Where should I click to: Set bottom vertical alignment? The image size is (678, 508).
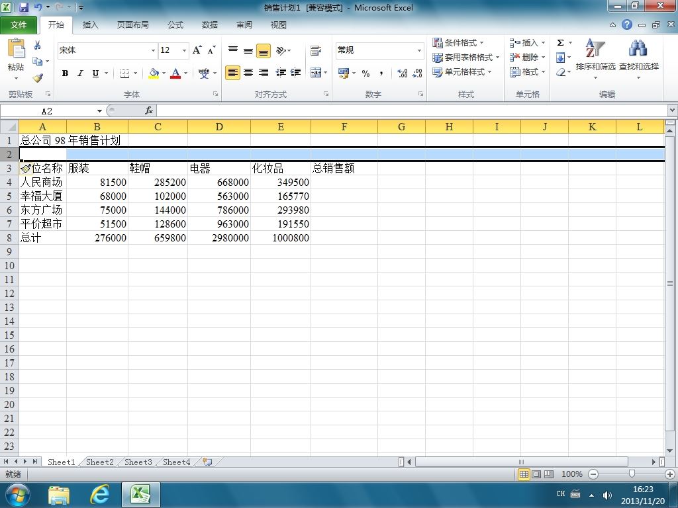click(264, 51)
